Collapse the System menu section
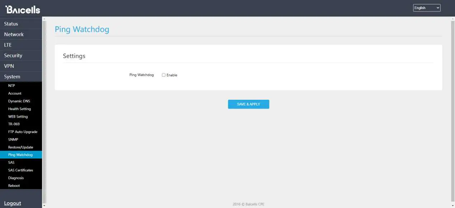The height and width of the screenshot is (208, 455). pyautogui.click(x=21, y=77)
